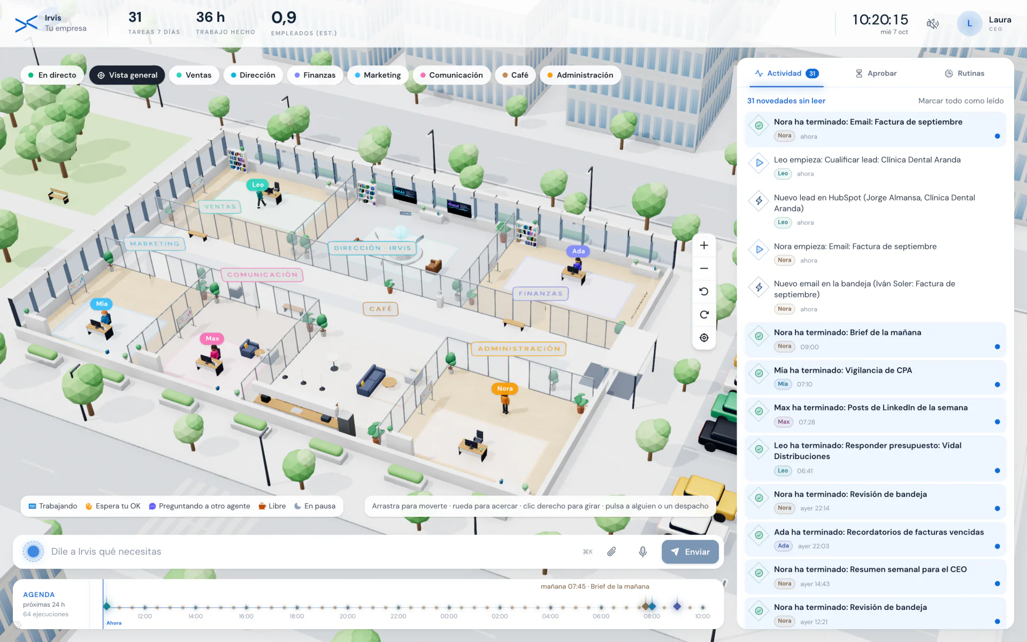
Task: Click the DIRECCIÓN · IRVIS room label
Action: pos(372,248)
